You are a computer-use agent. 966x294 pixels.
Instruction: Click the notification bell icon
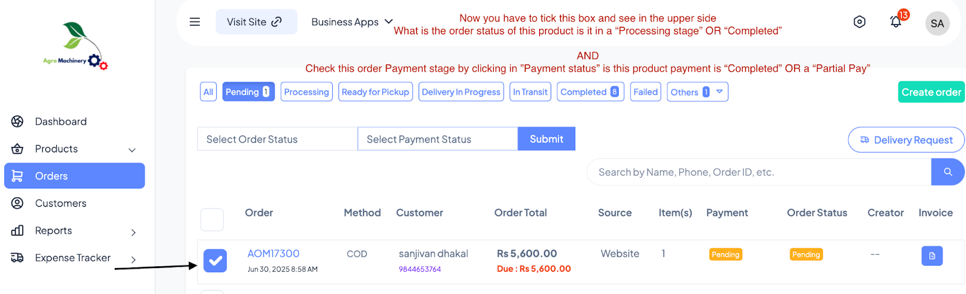click(x=896, y=22)
